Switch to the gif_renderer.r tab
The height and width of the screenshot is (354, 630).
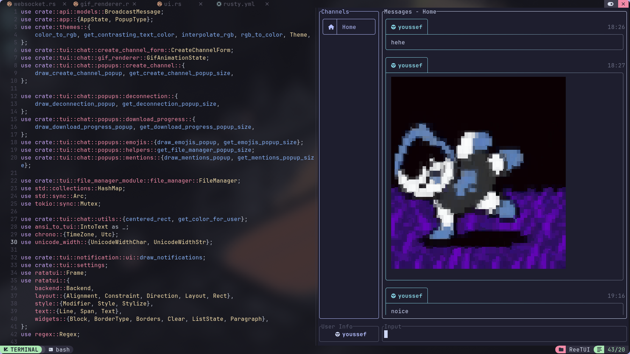104,4
